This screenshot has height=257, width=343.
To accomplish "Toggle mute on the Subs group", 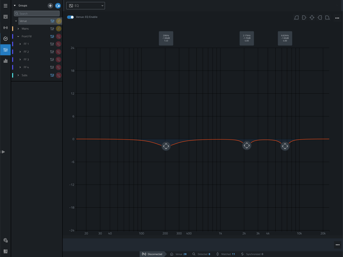I will 59,75.
